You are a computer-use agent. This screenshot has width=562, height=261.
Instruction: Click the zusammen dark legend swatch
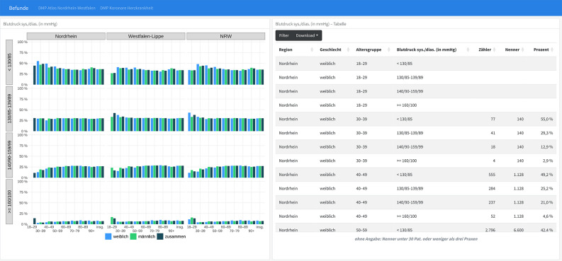point(160,236)
